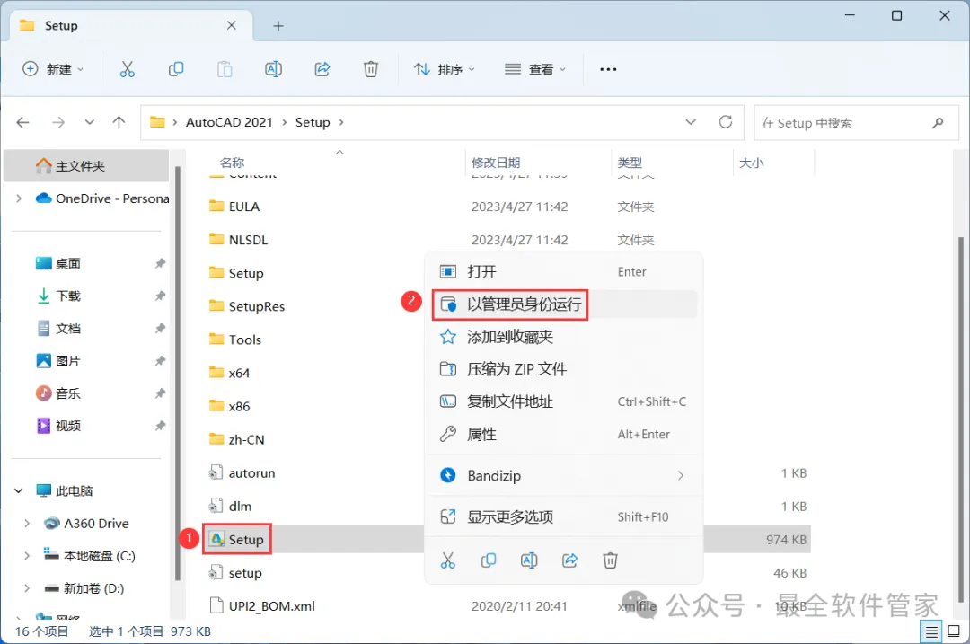Choose 显示更多选项 in context menu
970x644 pixels.
563,516
